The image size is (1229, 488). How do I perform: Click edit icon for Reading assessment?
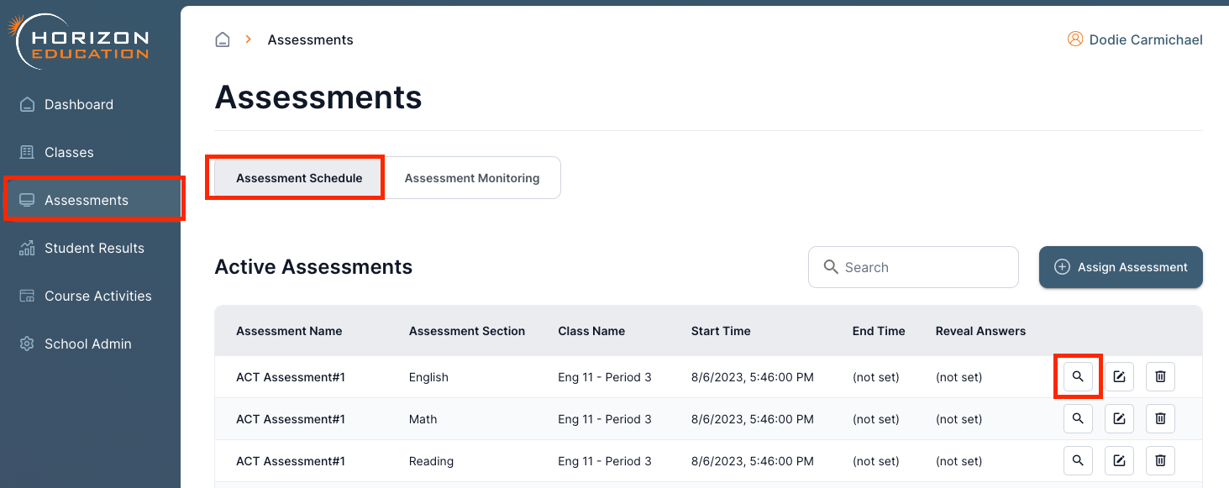click(x=1119, y=460)
